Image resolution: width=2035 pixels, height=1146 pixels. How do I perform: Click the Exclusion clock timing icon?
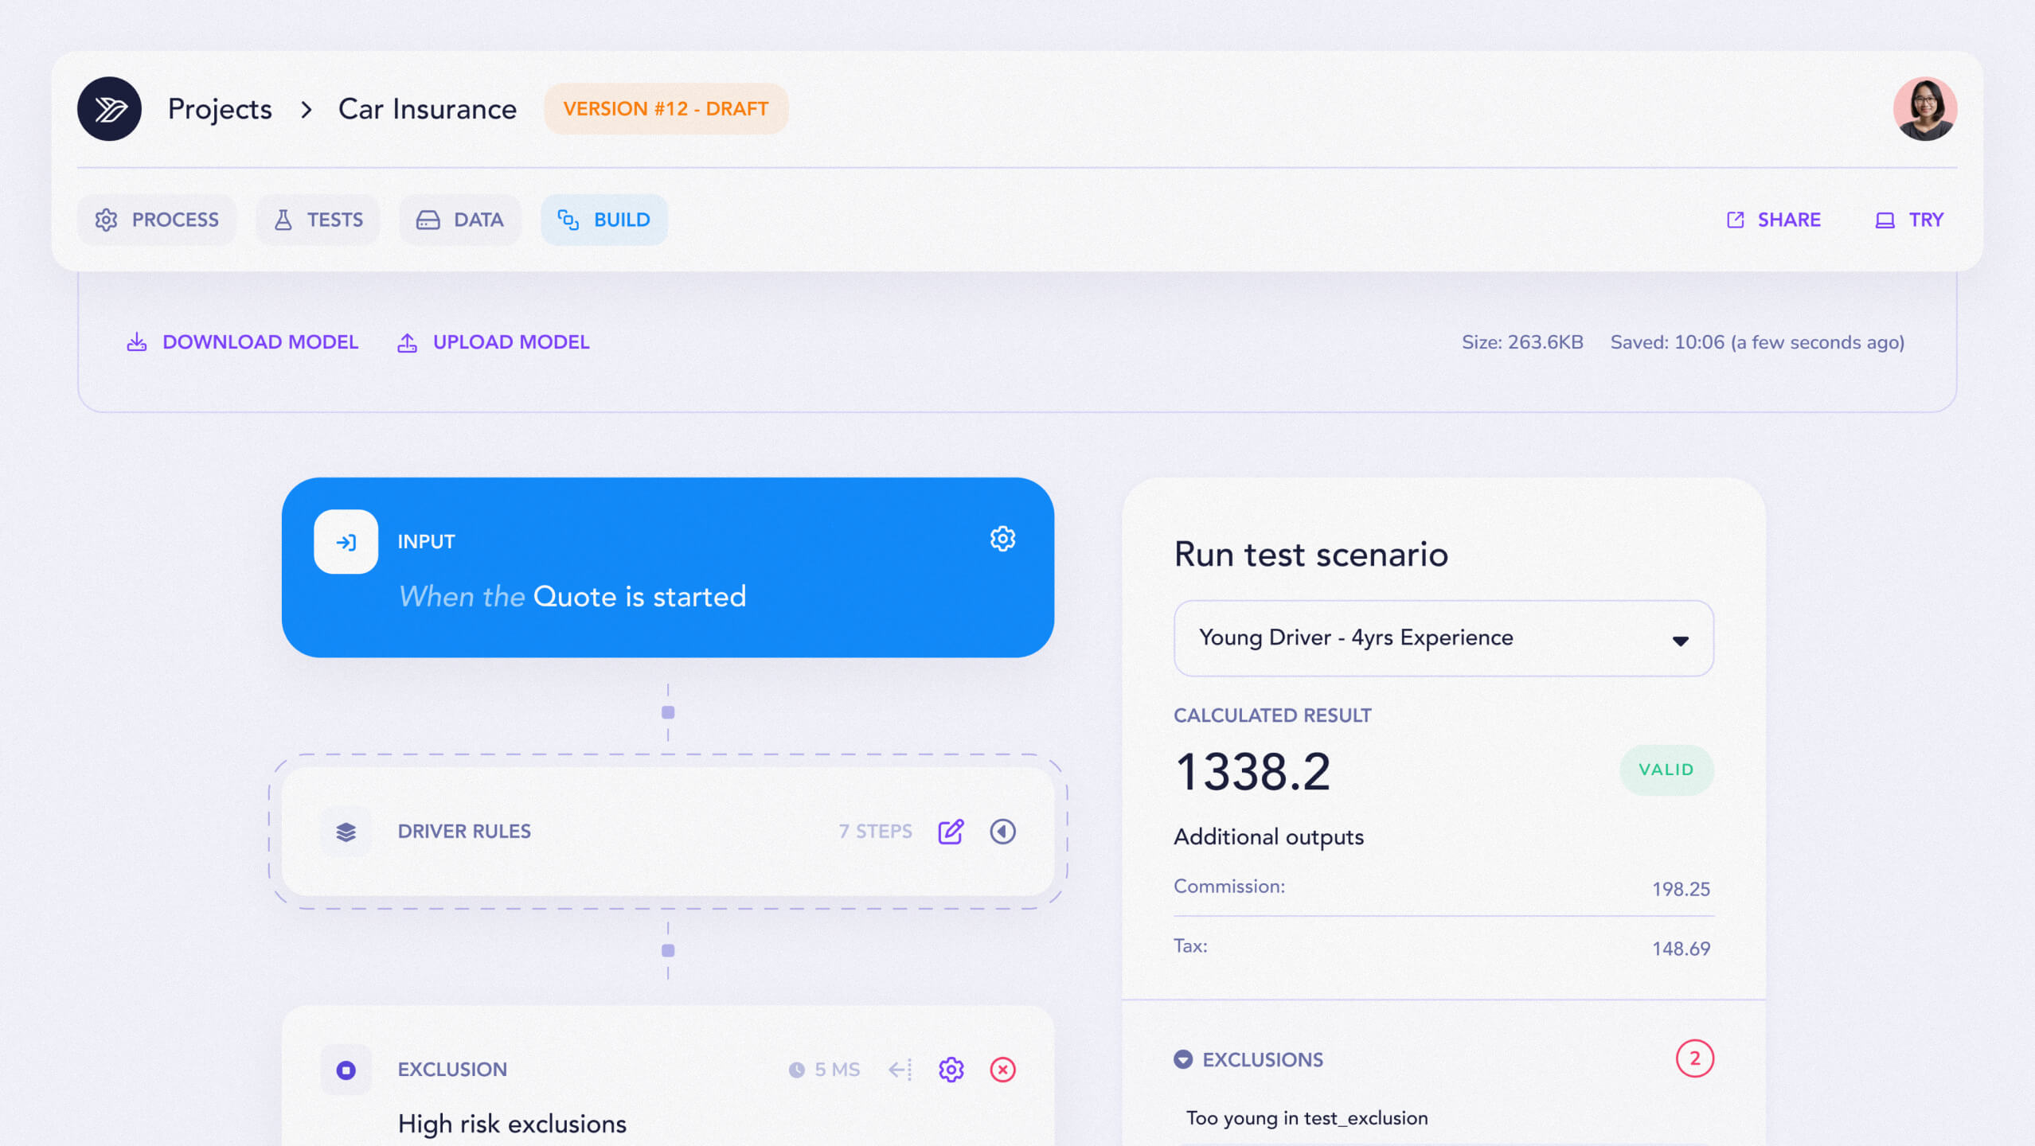click(x=796, y=1070)
